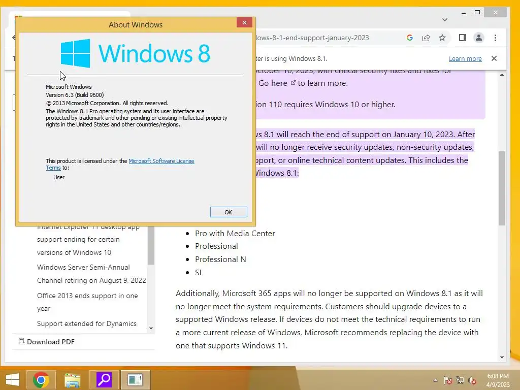Viewport: 520px width, 390px height.
Task: Share this page icon in Chrome
Action: click(426, 38)
